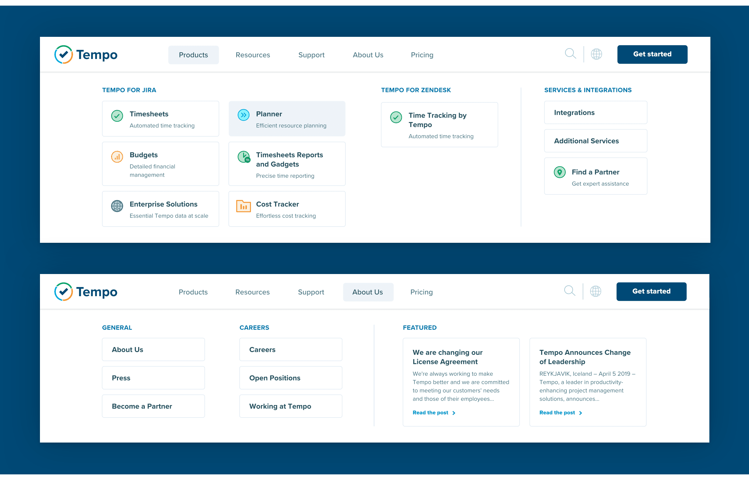Click the Time Tracking by Tempo checkmark icon

pyautogui.click(x=396, y=117)
